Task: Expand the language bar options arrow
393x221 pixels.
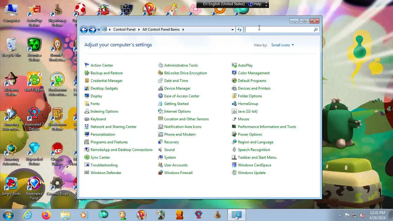Action: [266, 5]
